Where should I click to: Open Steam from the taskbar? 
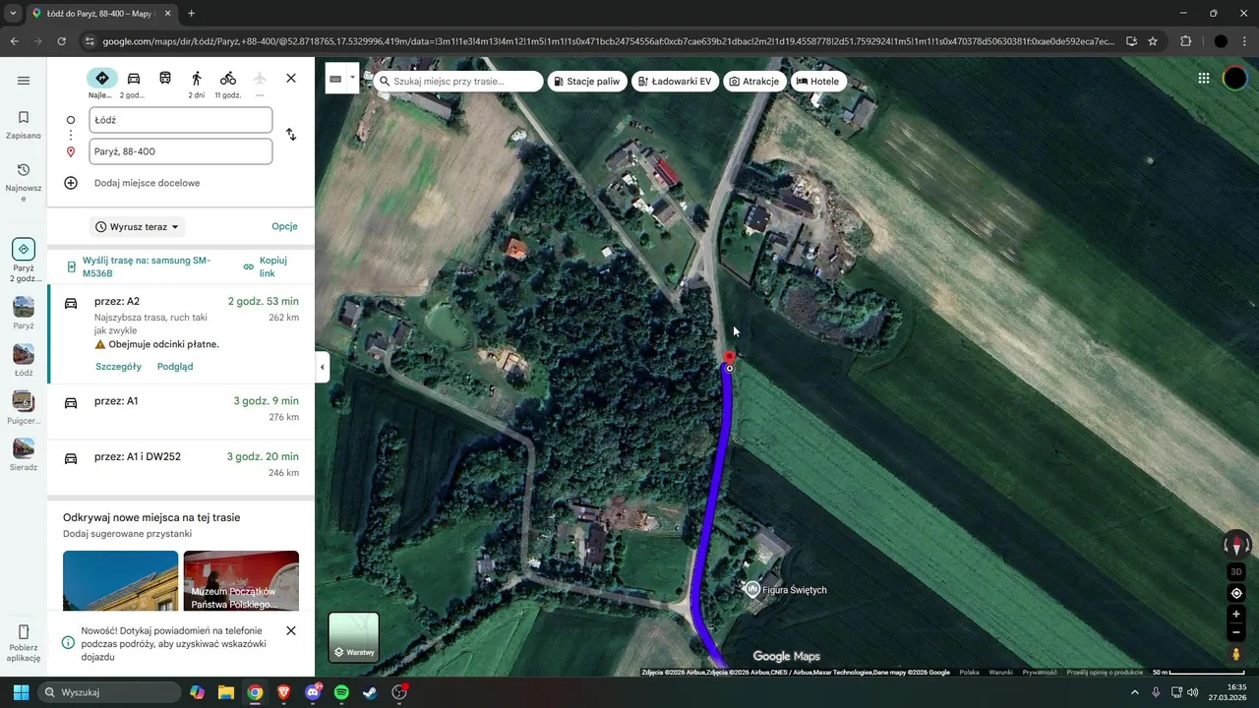370,692
